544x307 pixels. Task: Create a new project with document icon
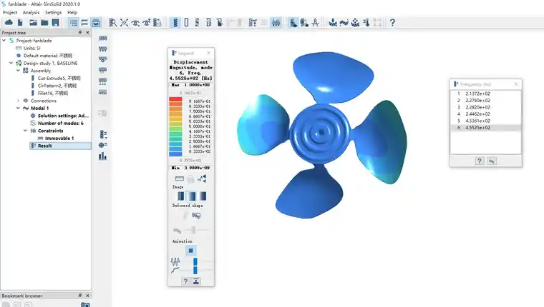[x=20, y=23]
